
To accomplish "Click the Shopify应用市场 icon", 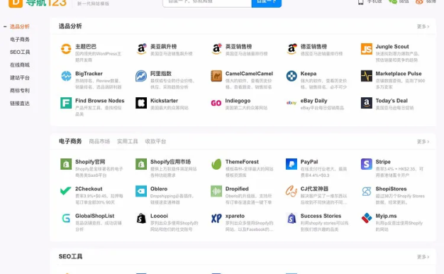I will [141, 164].
